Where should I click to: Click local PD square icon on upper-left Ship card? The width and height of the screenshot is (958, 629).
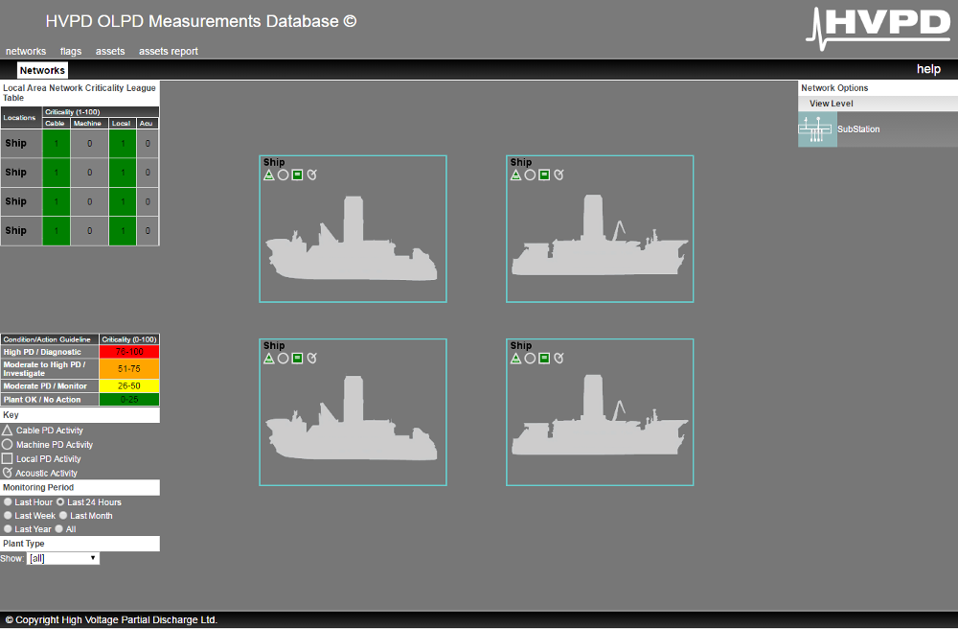[298, 175]
